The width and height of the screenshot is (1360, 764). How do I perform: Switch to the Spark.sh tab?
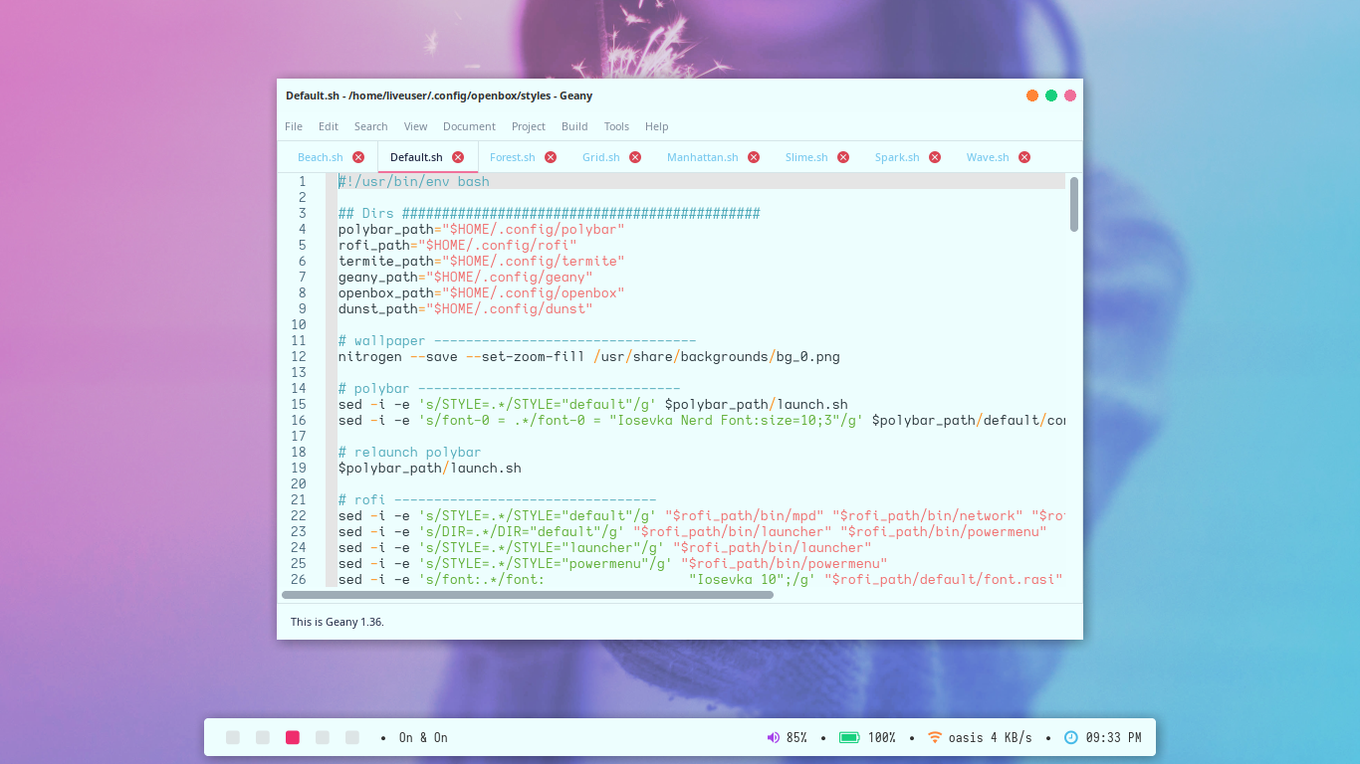coord(897,157)
